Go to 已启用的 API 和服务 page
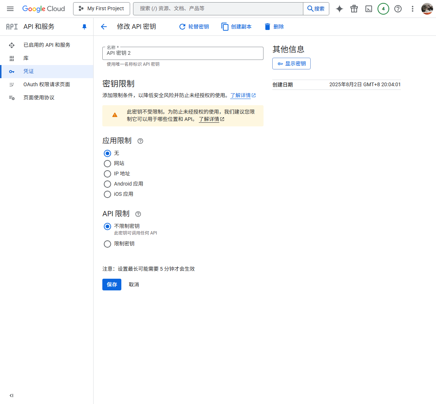The height and width of the screenshot is (404, 436). point(47,45)
